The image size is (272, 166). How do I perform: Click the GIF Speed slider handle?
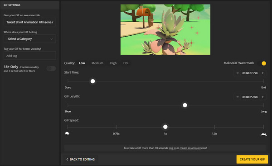coord(165,127)
